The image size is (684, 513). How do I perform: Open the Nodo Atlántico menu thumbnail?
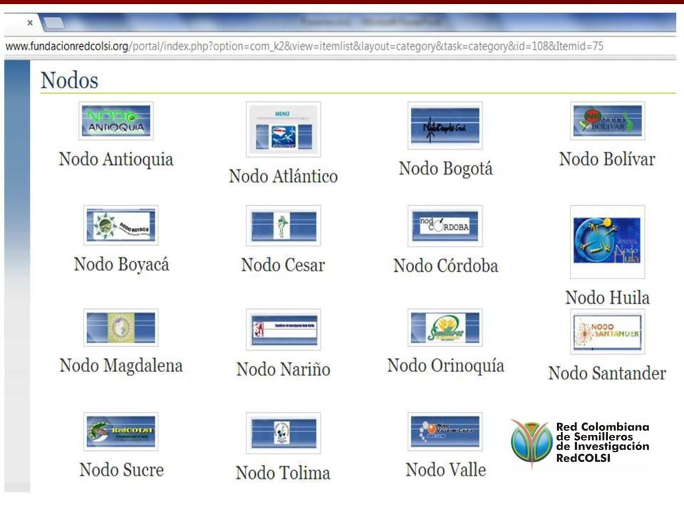point(283,129)
